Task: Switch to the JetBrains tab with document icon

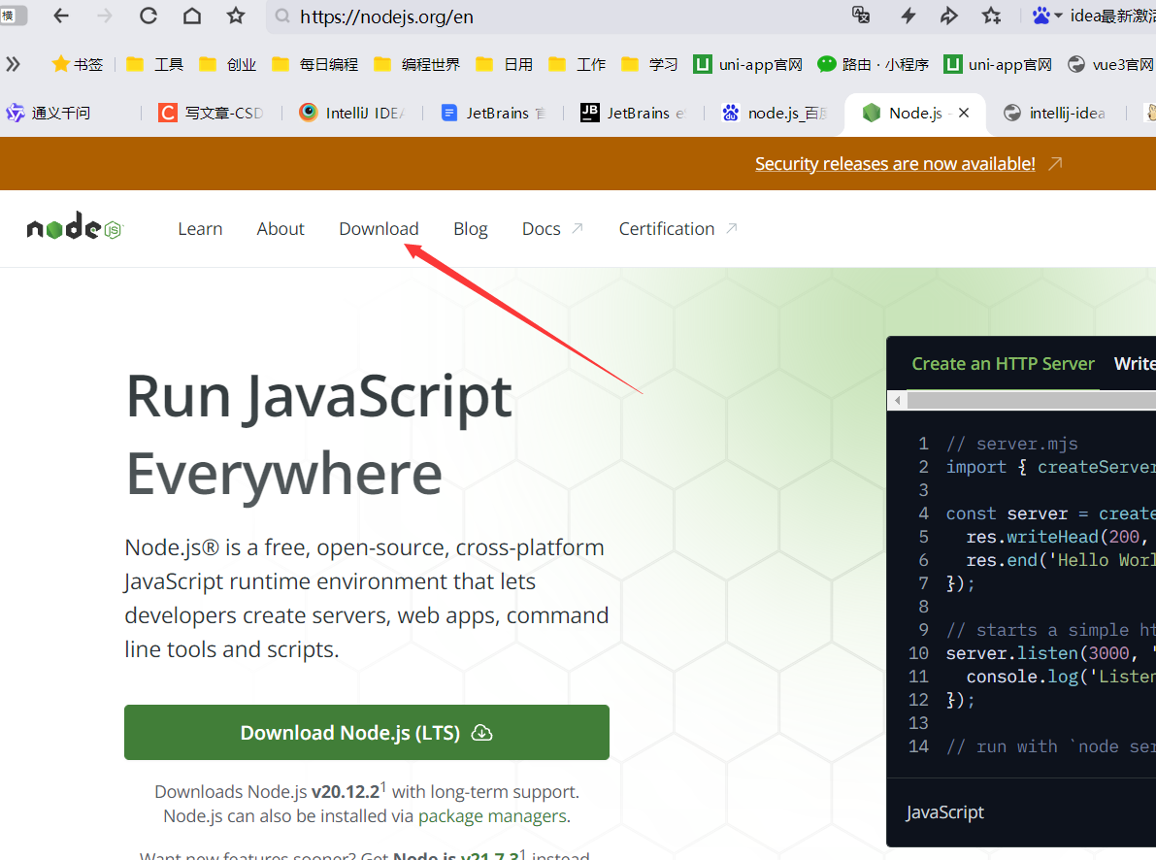Action: [493, 113]
